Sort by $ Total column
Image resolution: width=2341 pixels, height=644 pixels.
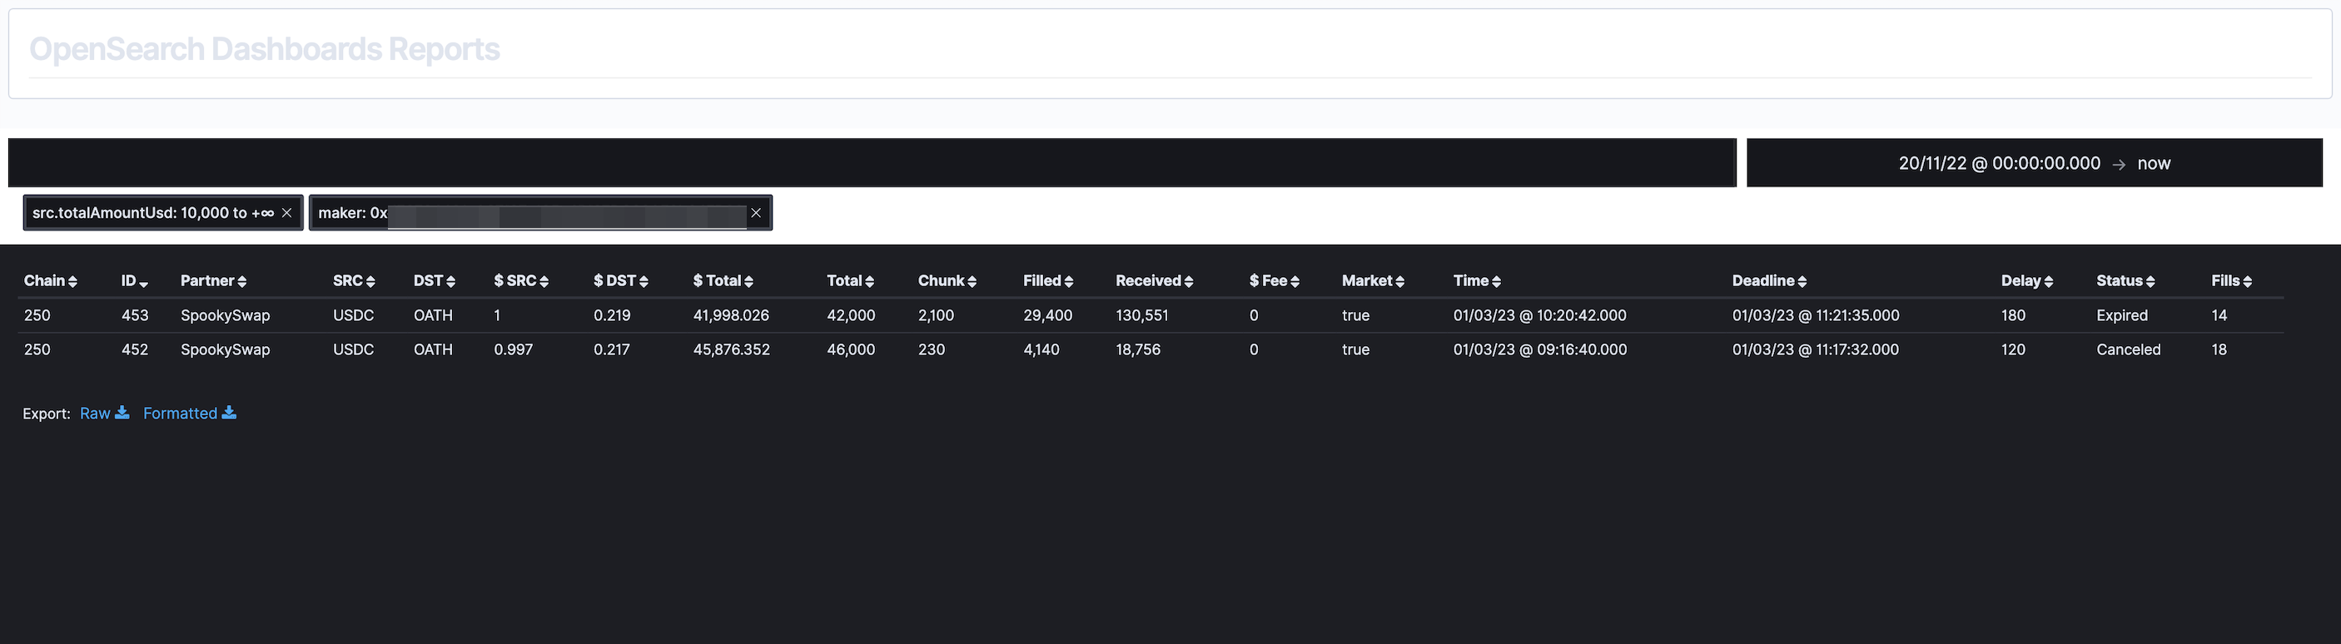(x=723, y=280)
